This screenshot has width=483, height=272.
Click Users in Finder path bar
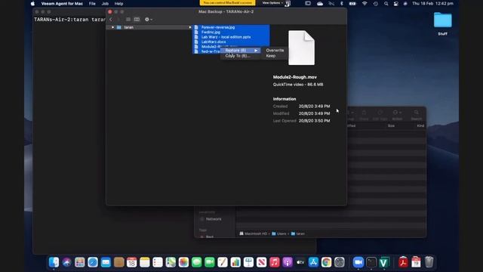click(x=279, y=233)
